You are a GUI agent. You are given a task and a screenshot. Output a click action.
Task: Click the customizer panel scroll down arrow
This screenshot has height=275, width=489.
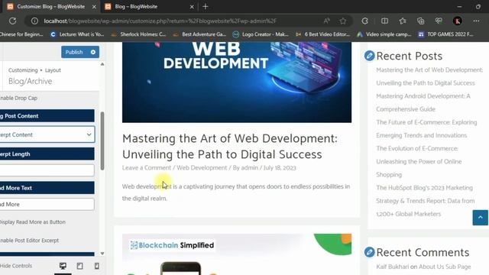(102, 254)
